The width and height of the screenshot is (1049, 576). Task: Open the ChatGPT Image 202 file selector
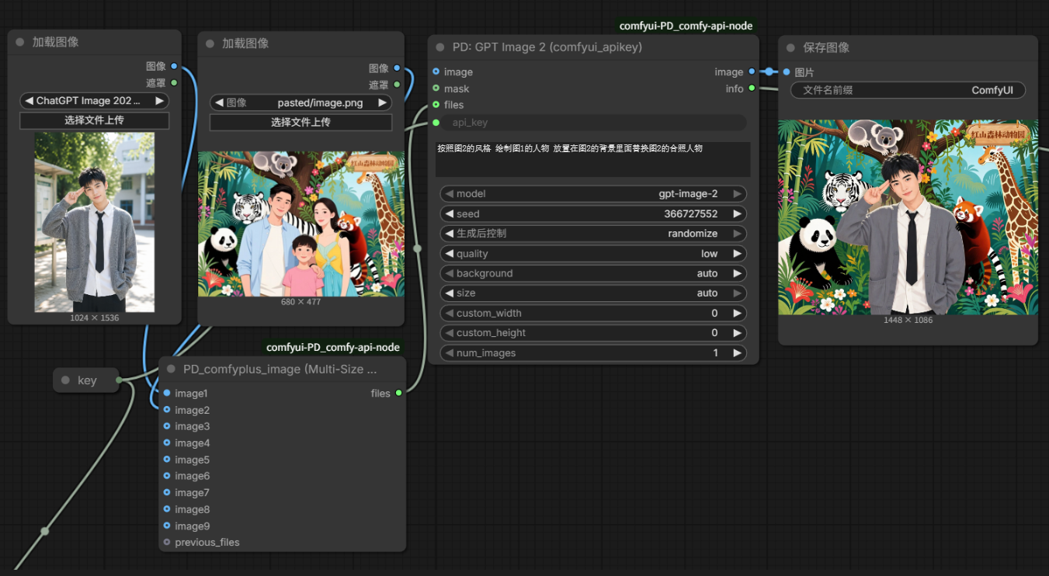(94, 101)
